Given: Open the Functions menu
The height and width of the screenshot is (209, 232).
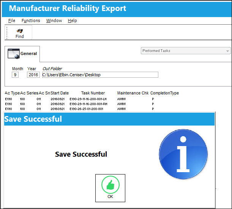Looking at the screenshot, I should [x=31, y=20].
